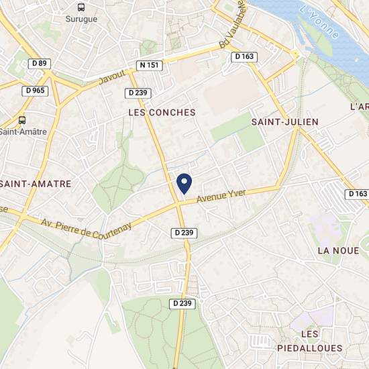Click the D 965 road shield
Viewport: 369px width, 369px height.
pos(35,91)
